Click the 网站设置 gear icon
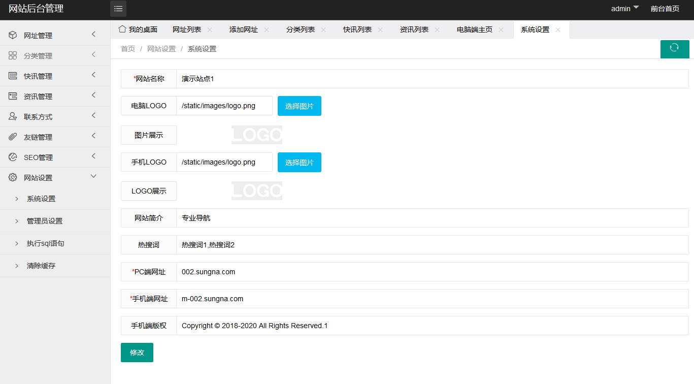 (13, 177)
